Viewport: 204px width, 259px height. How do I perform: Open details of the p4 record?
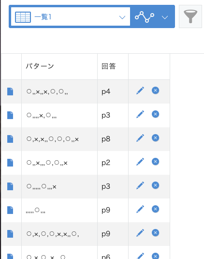click(x=10, y=91)
